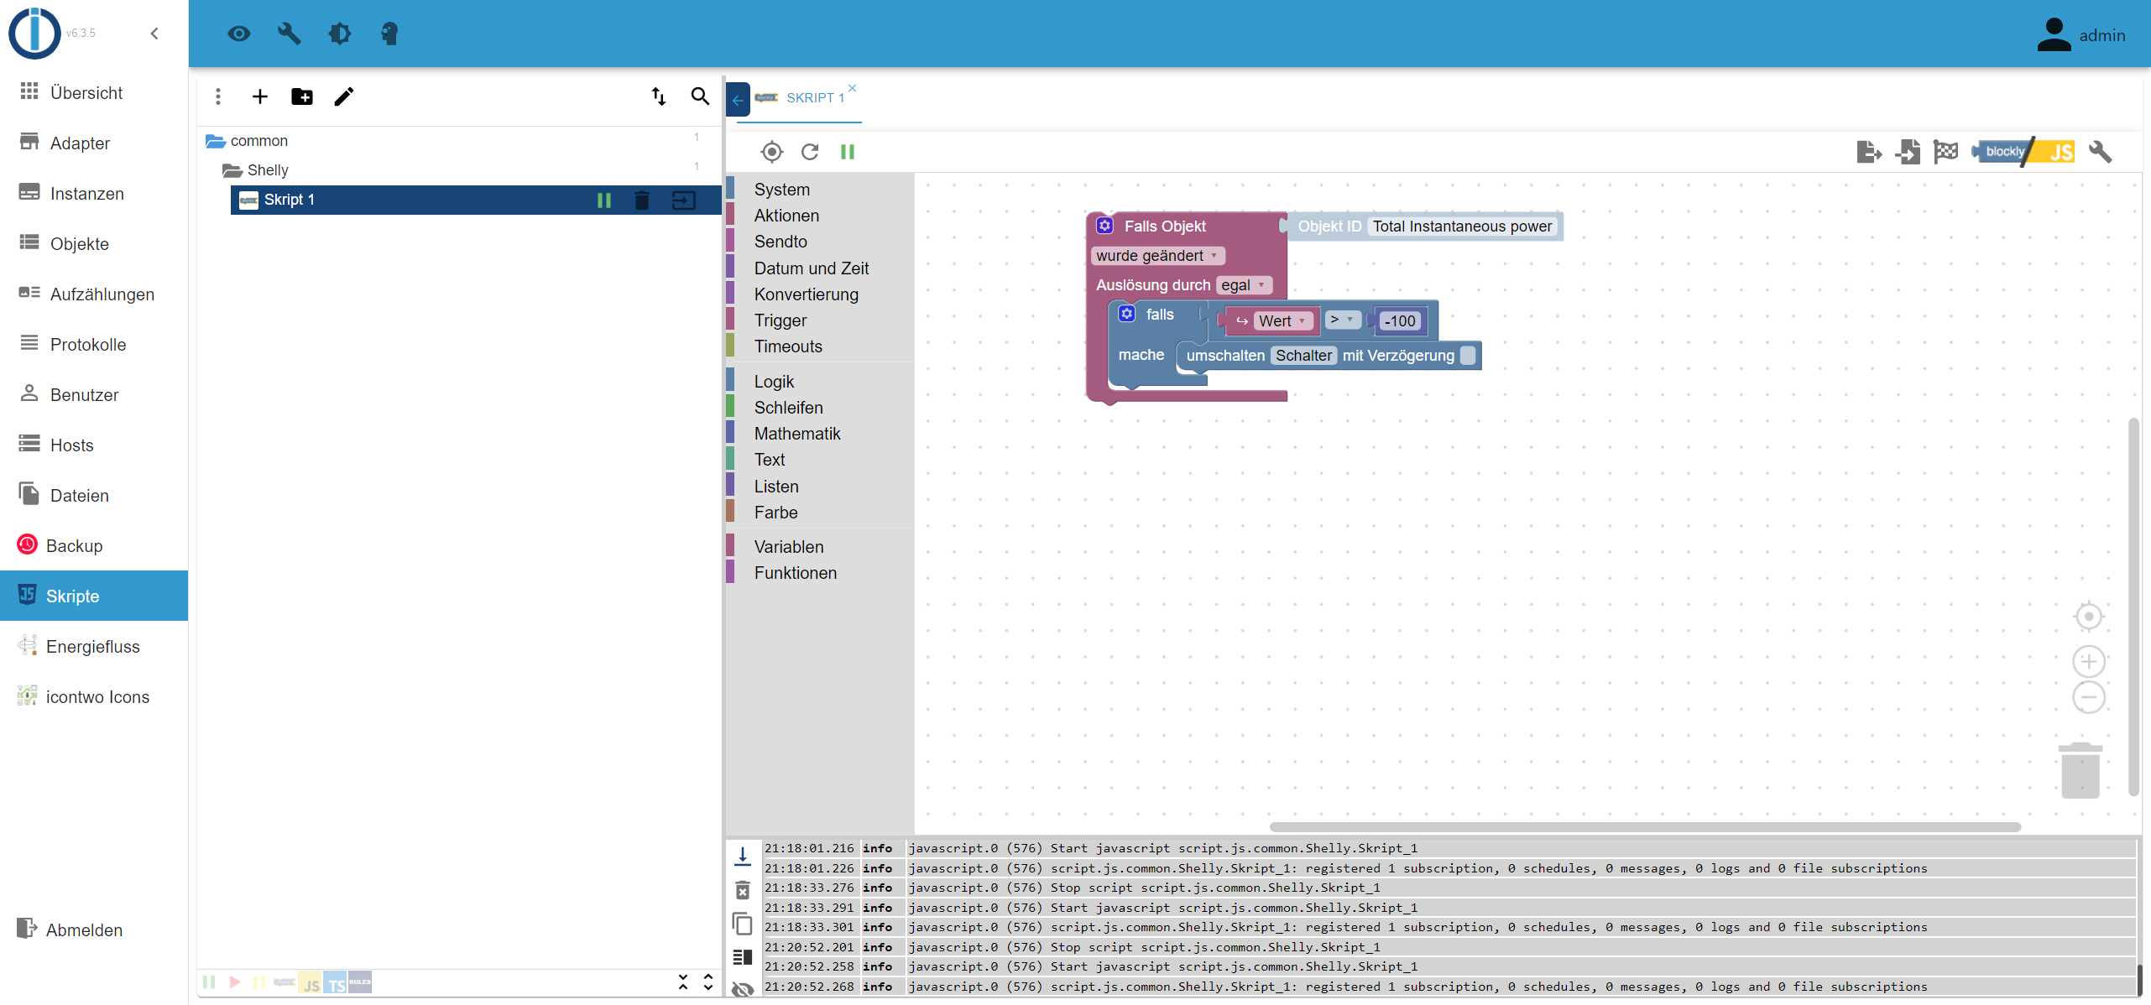Viewport: 2151px width, 1005px height.
Task: Toggle the empty mit Verzögerung checkbox
Action: tap(1468, 355)
